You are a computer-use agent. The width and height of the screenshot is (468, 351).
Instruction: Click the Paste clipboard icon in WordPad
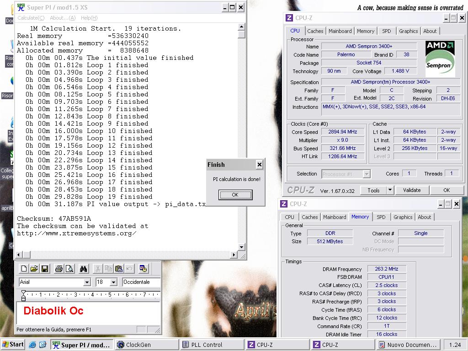pos(119,269)
